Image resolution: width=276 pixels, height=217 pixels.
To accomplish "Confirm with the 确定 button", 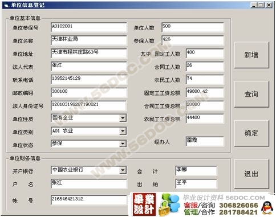I will click(251, 133).
